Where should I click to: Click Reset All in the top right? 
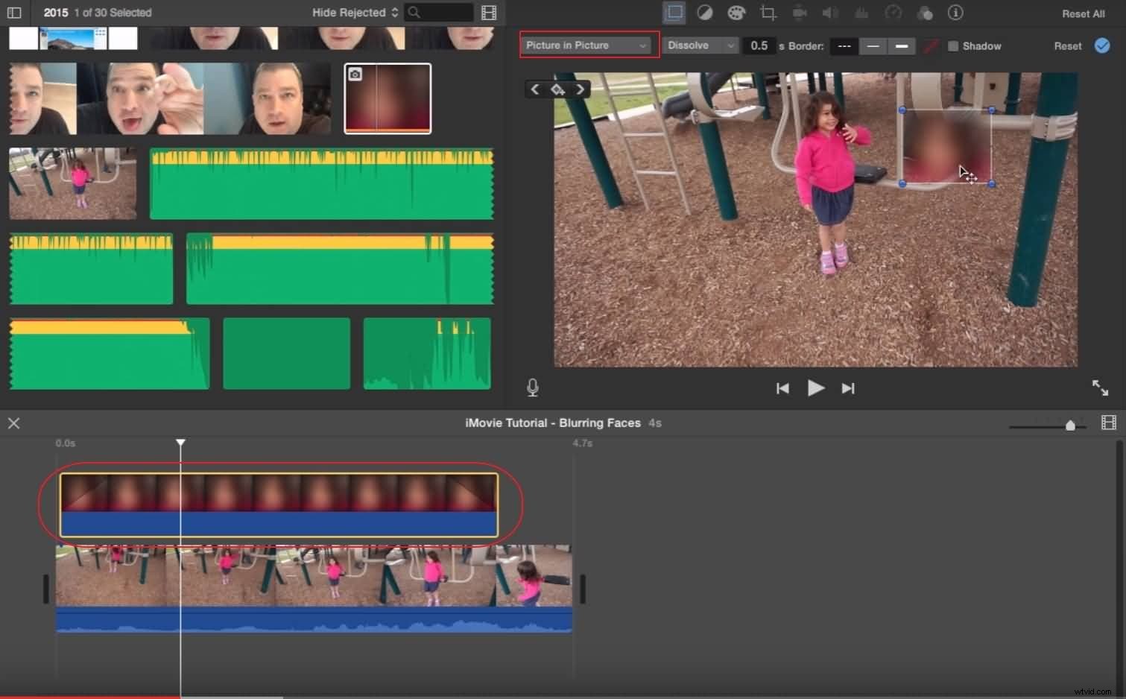click(x=1082, y=13)
